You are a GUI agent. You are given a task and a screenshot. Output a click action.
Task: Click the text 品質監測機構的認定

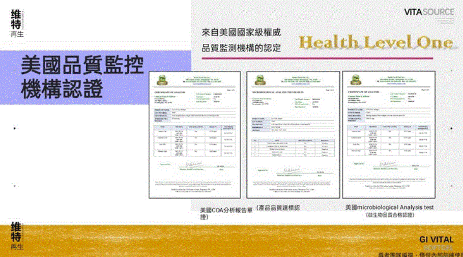241,48
